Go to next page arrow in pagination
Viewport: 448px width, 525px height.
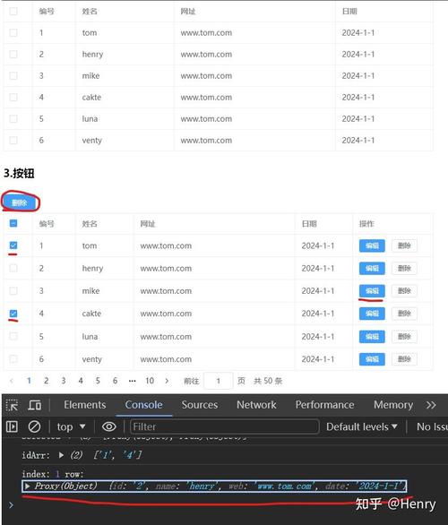(167, 381)
